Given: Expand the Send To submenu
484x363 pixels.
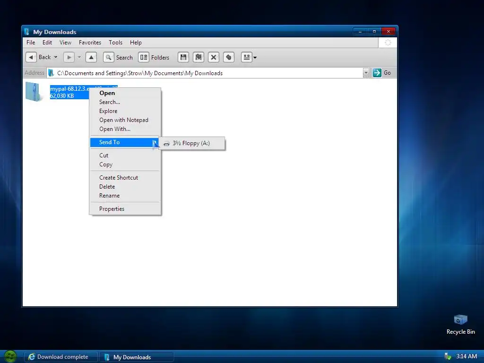Looking at the screenshot, I should [x=125, y=142].
